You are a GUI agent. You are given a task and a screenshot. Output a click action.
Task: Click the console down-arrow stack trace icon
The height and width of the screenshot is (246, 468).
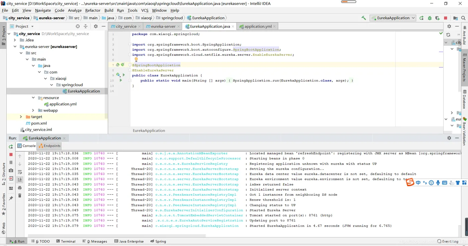pos(20,164)
